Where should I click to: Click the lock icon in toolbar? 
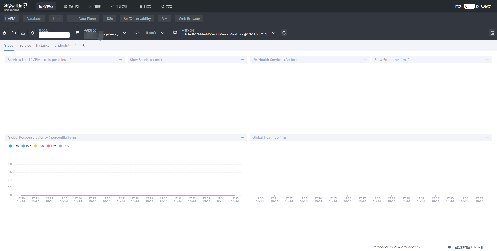4,33
